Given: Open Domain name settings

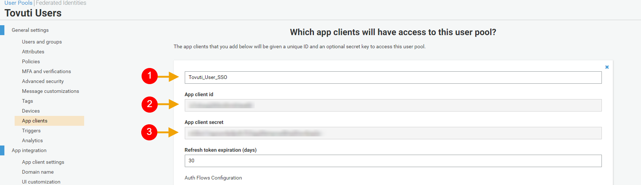Looking at the screenshot, I should click(x=38, y=172).
